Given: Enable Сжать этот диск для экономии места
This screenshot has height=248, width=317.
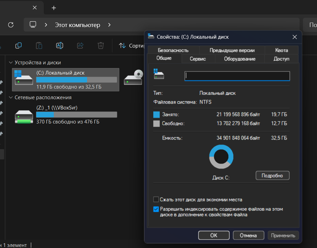Looking at the screenshot, I should (x=156, y=199).
